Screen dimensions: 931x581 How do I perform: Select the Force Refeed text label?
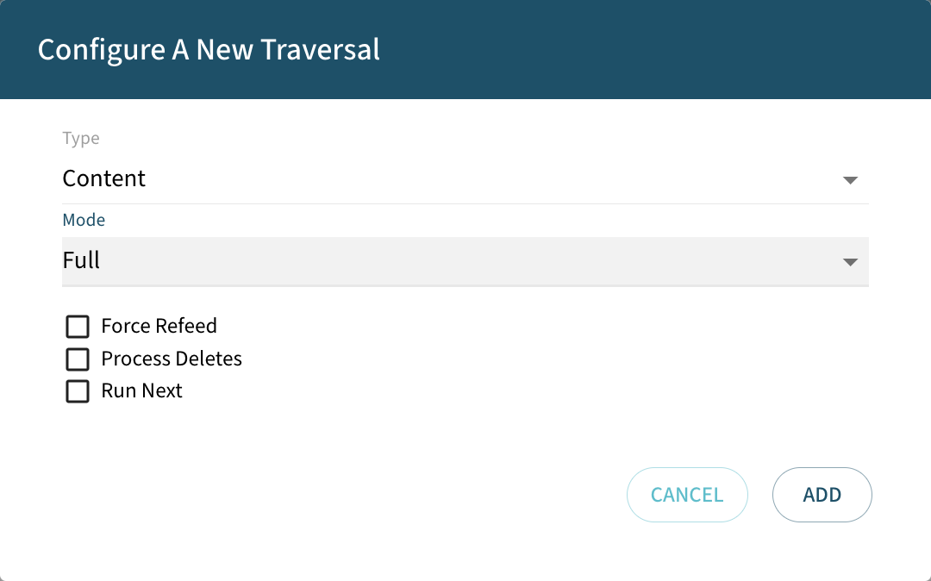[x=159, y=326]
